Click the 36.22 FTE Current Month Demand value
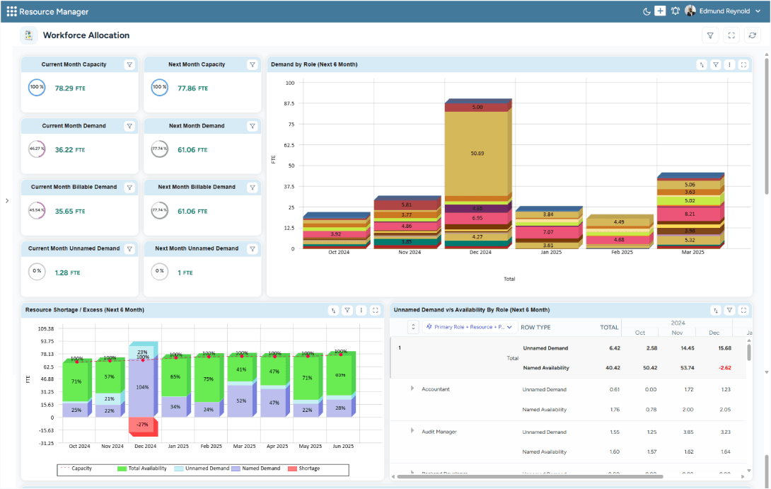771x489 pixels. pyautogui.click(x=70, y=149)
